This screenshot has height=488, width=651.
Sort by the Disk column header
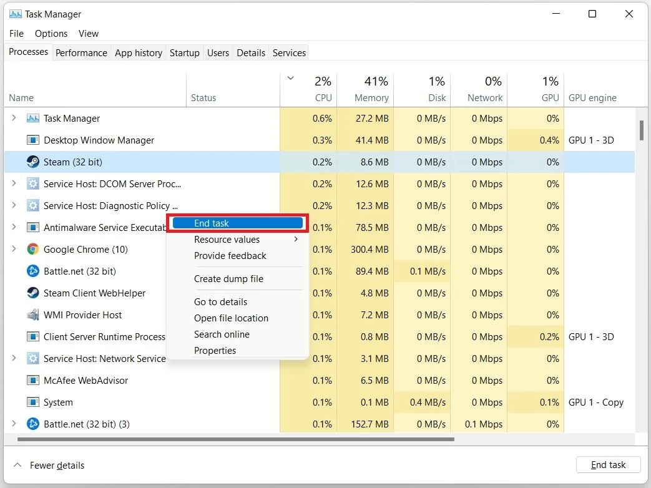422,90
